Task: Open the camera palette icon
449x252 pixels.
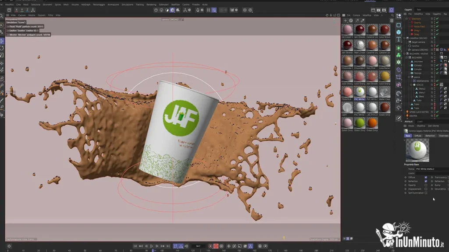Action: click(399, 100)
